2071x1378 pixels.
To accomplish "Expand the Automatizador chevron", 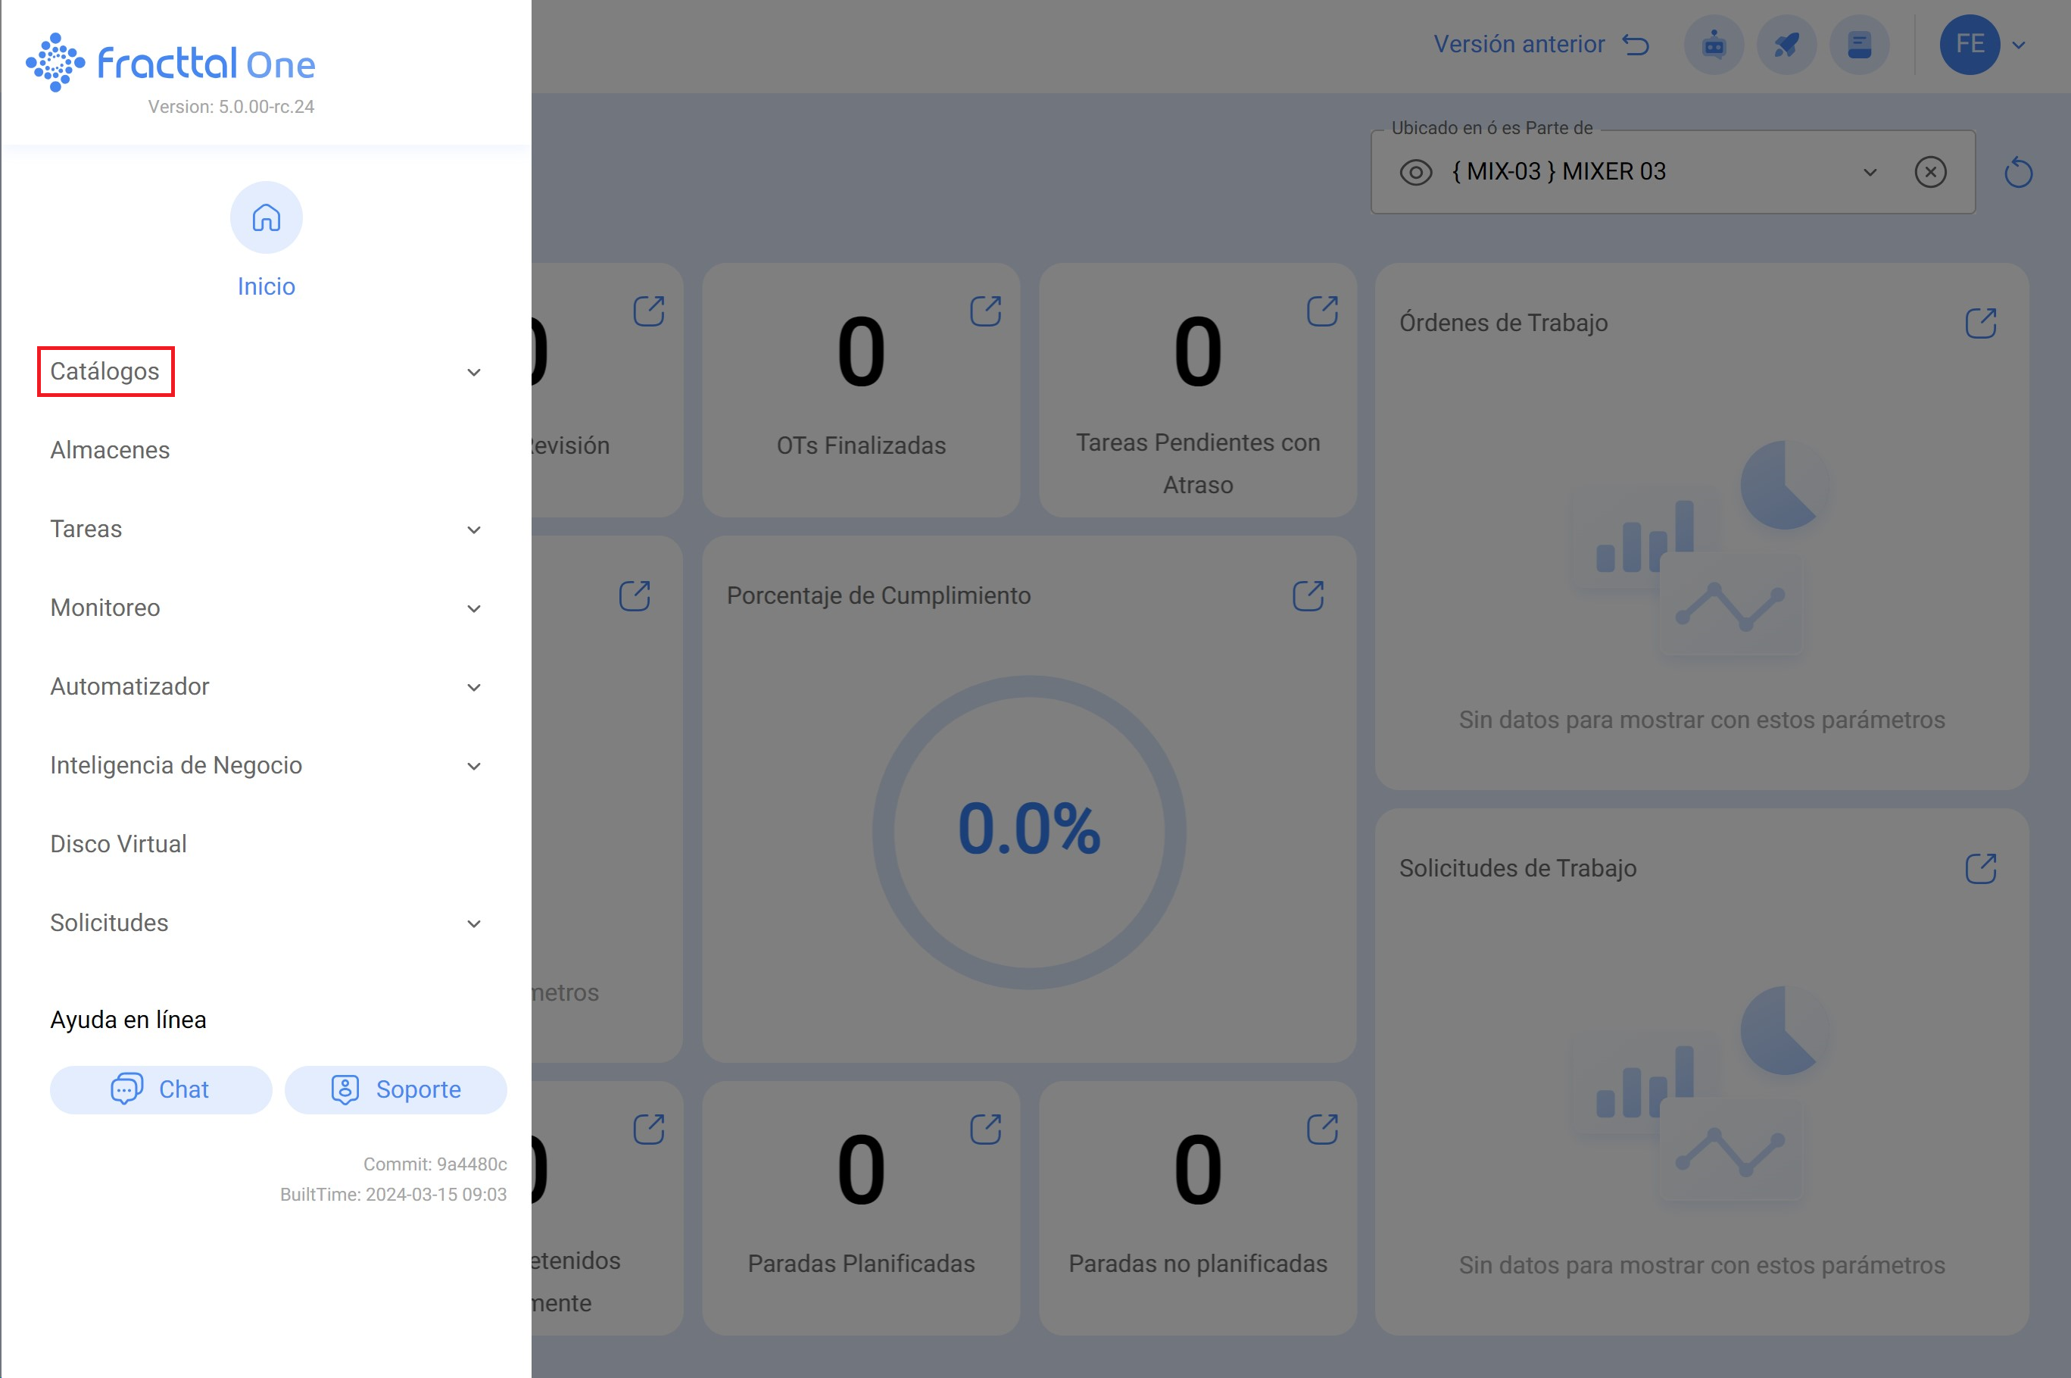I will pos(473,687).
